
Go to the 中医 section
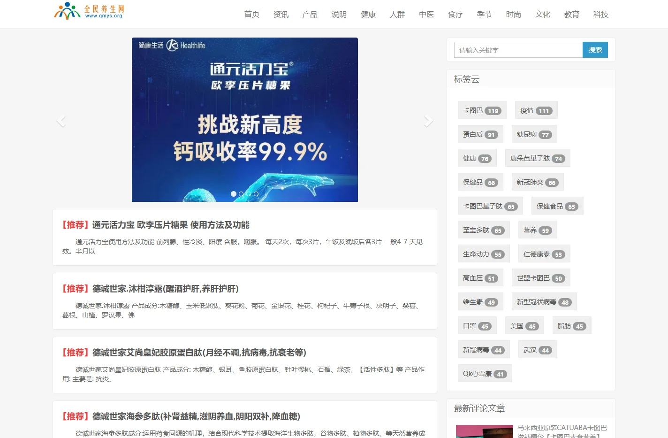click(426, 15)
